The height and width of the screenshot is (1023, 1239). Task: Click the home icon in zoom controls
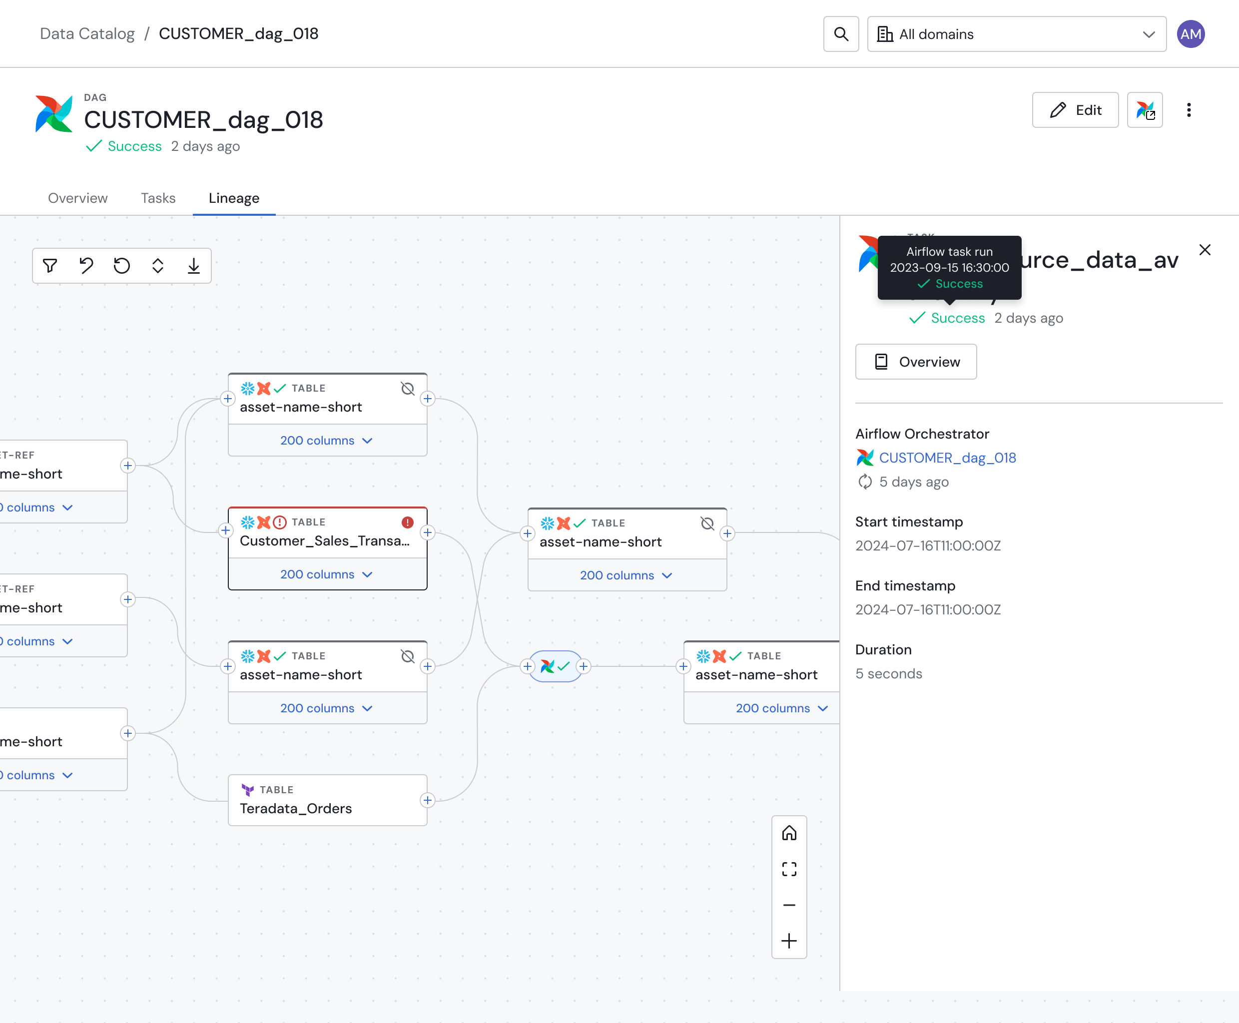pyautogui.click(x=789, y=833)
